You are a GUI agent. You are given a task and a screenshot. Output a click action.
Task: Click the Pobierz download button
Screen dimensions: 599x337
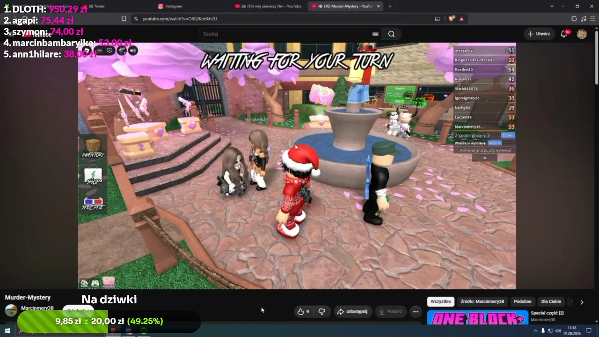(x=390, y=312)
